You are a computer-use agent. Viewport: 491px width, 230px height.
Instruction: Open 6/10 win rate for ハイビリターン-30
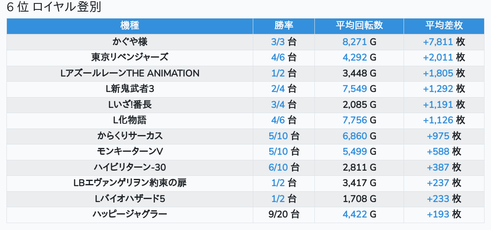coord(278,167)
